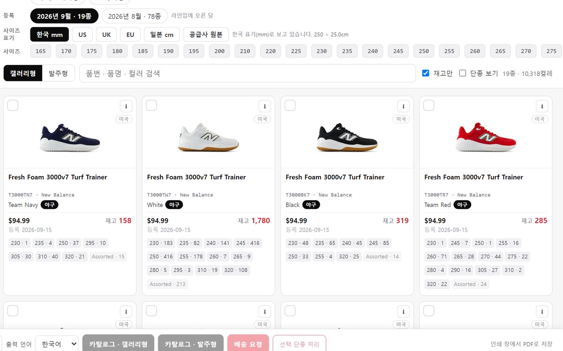Viewport: 563px width, 351px height.
Task: Click size chip 305 · 30 on Team Navy card
Action: coord(21,256)
